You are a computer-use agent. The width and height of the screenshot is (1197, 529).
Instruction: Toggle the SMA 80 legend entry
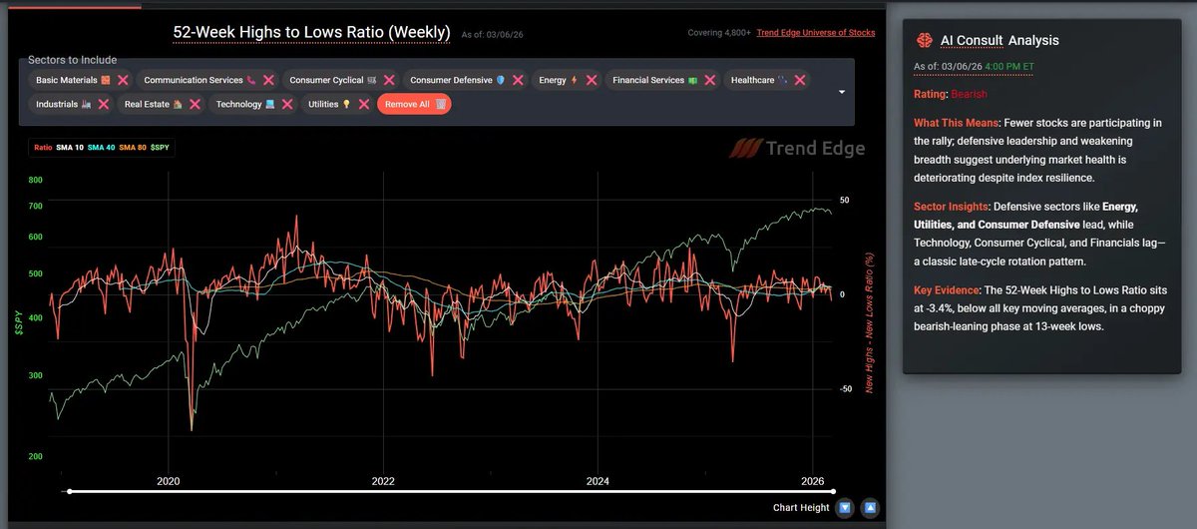133,147
